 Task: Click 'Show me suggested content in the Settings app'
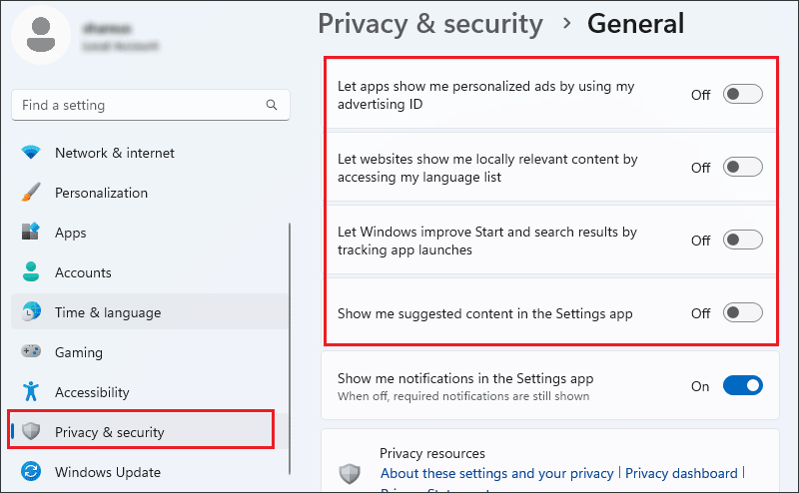(484, 313)
